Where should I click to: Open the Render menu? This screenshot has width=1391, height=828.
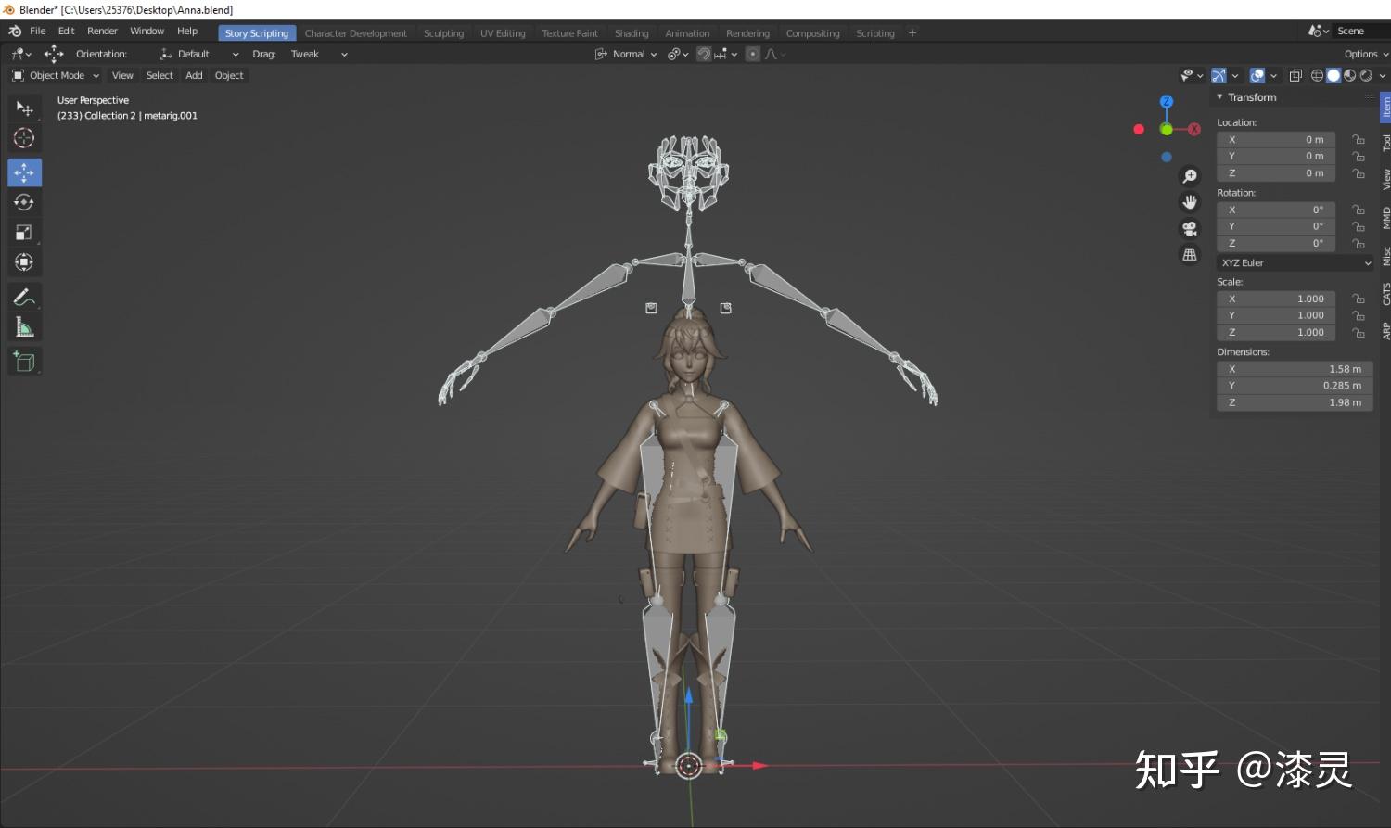(102, 30)
